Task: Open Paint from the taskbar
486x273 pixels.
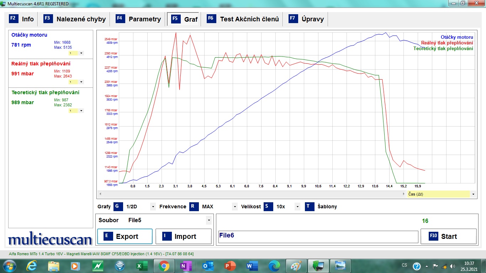Action: coord(296,266)
